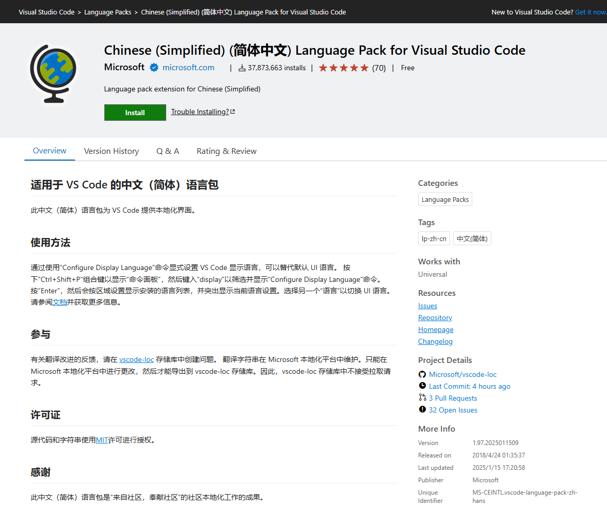Click the release date 2018/4/24 01:35:37
Screen dimensions: 607x507
[x=499, y=455]
